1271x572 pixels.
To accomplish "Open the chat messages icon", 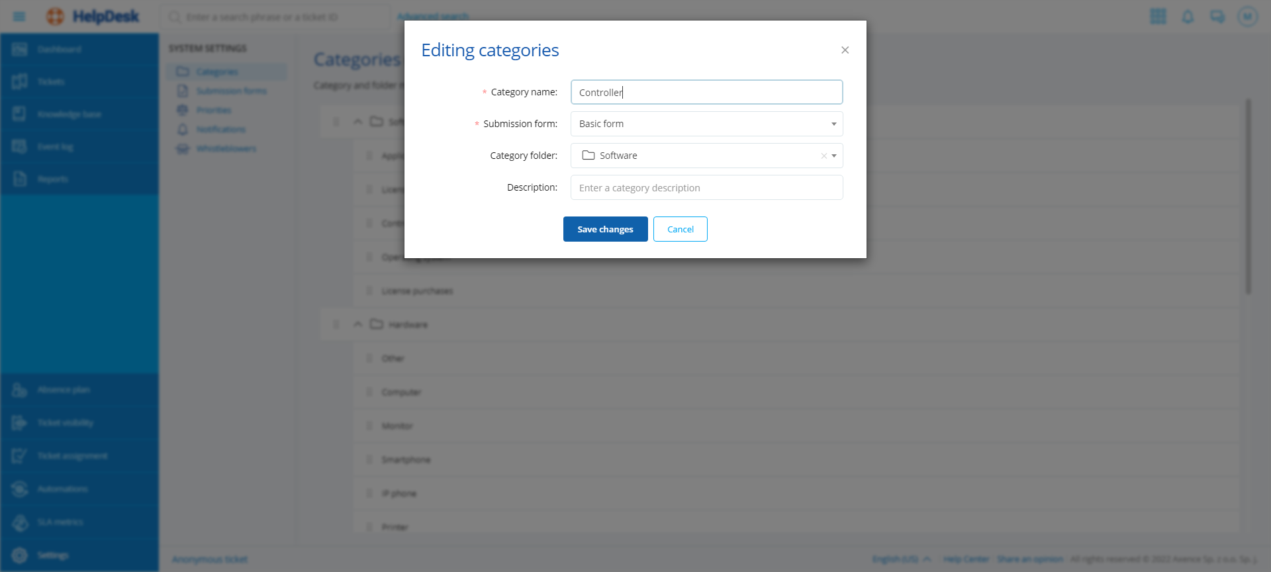I will point(1217,17).
